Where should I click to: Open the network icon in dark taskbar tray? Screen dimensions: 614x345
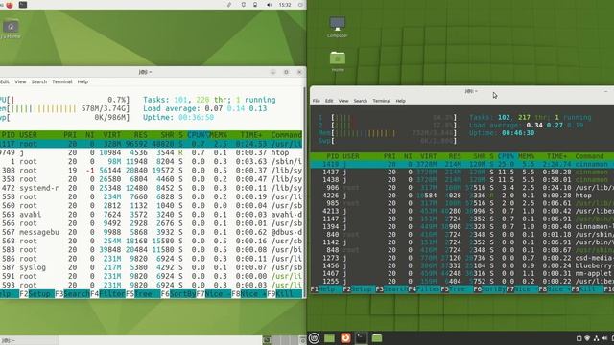point(596,338)
